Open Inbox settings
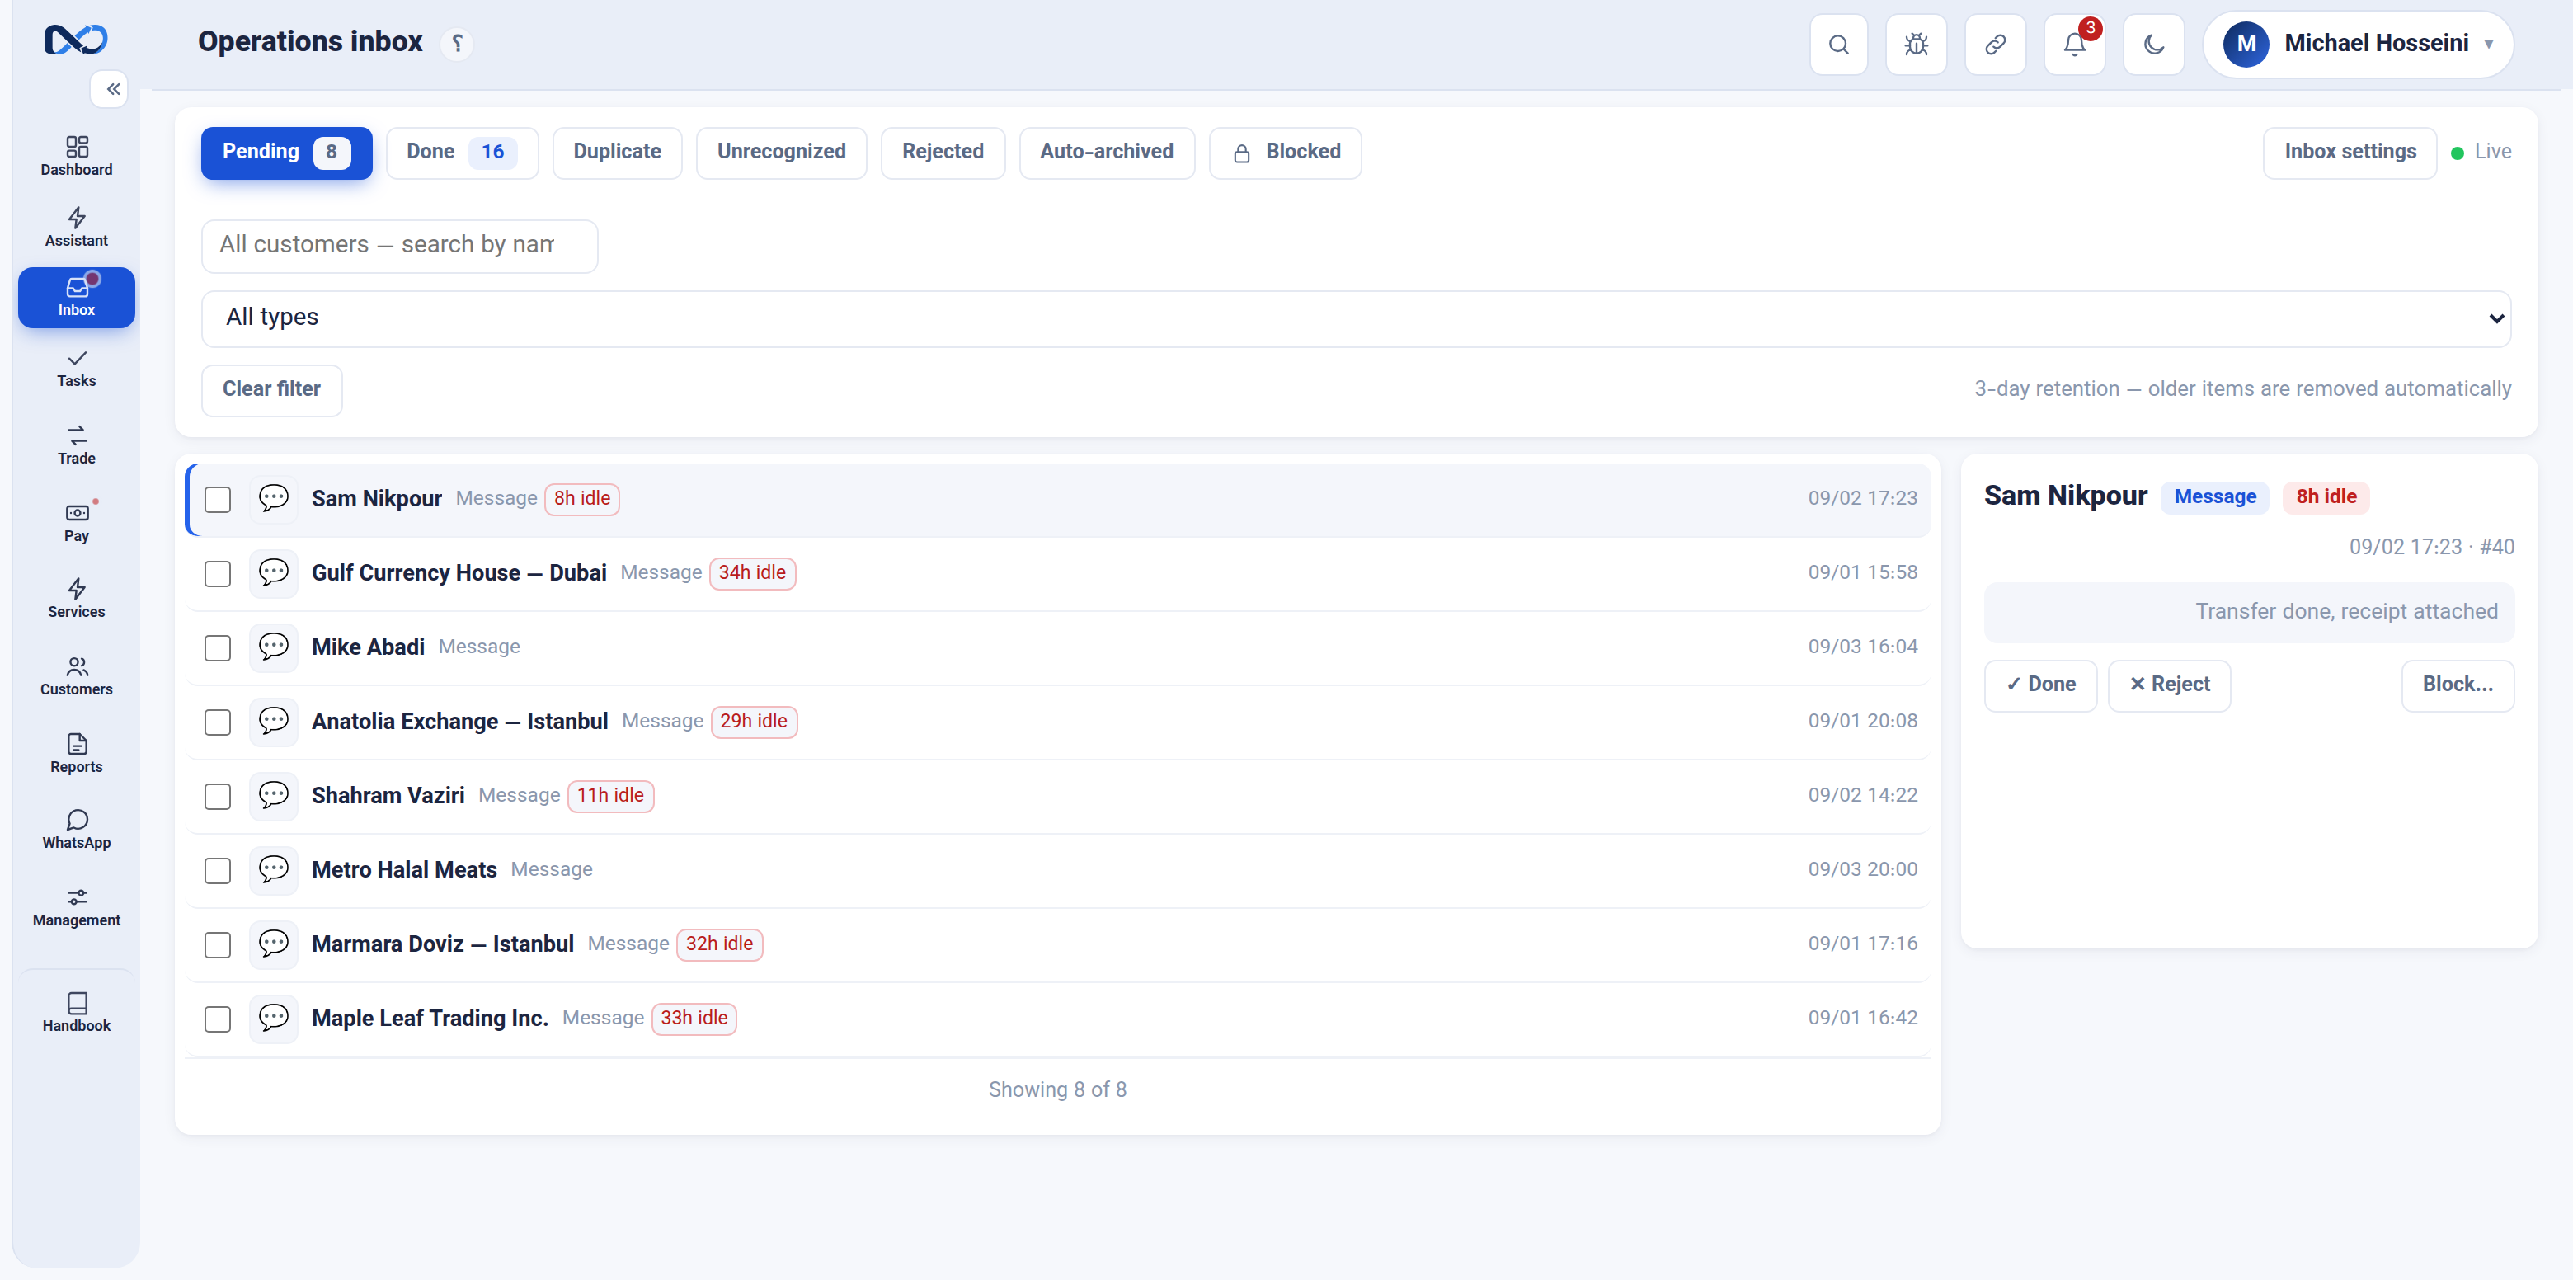 [x=2350, y=152]
